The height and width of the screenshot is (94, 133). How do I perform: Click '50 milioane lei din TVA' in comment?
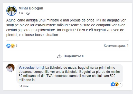point(36,76)
